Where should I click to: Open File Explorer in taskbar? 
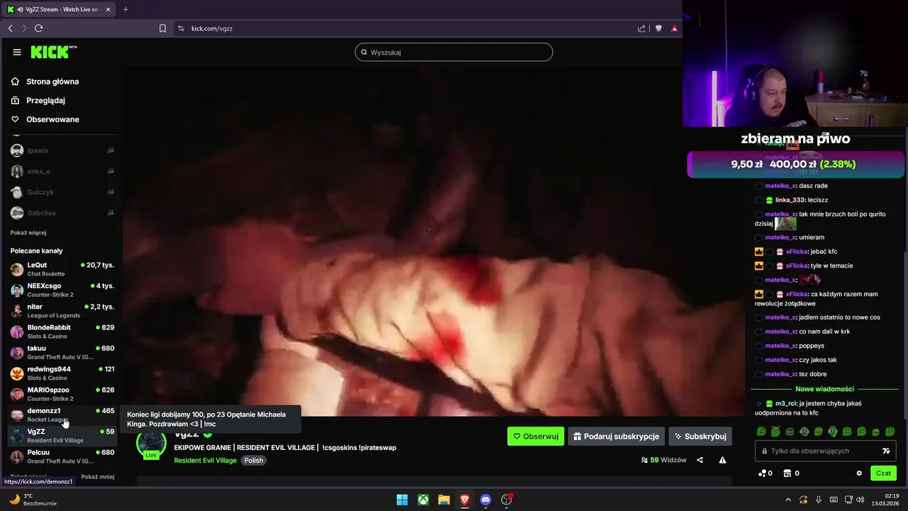pyautogui.click(x=443, y=500)
